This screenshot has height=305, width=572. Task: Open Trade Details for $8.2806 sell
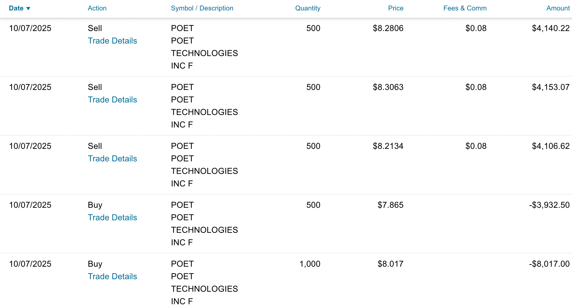[112, 41]
